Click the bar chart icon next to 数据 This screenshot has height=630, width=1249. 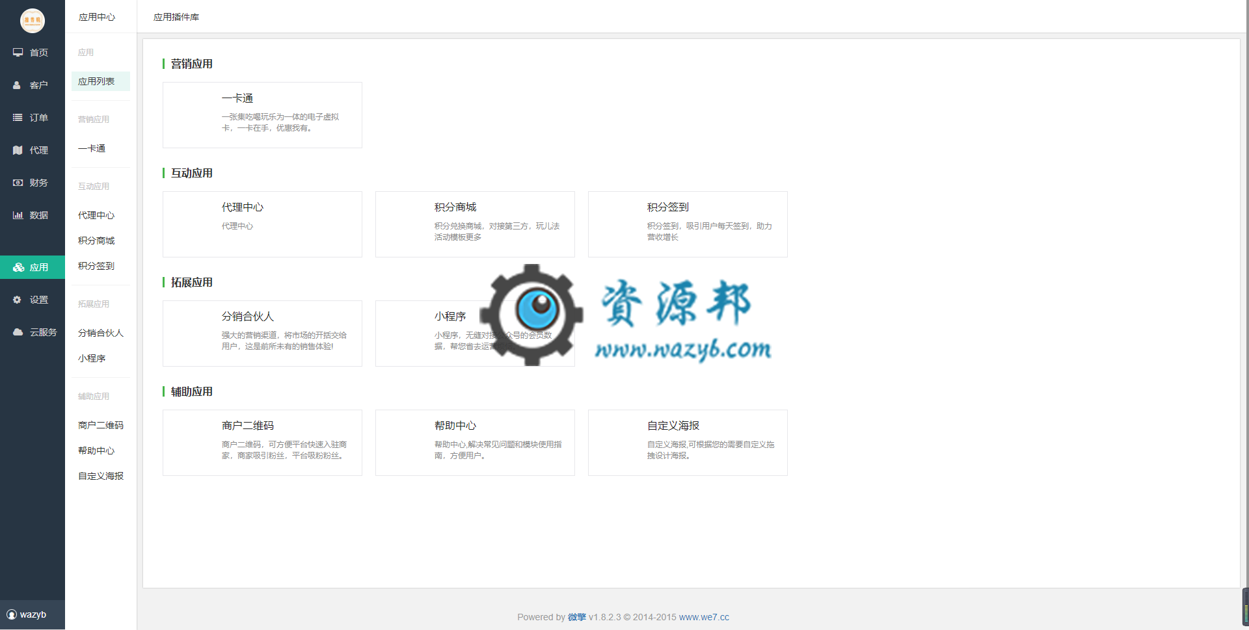(x=18, y=215)
